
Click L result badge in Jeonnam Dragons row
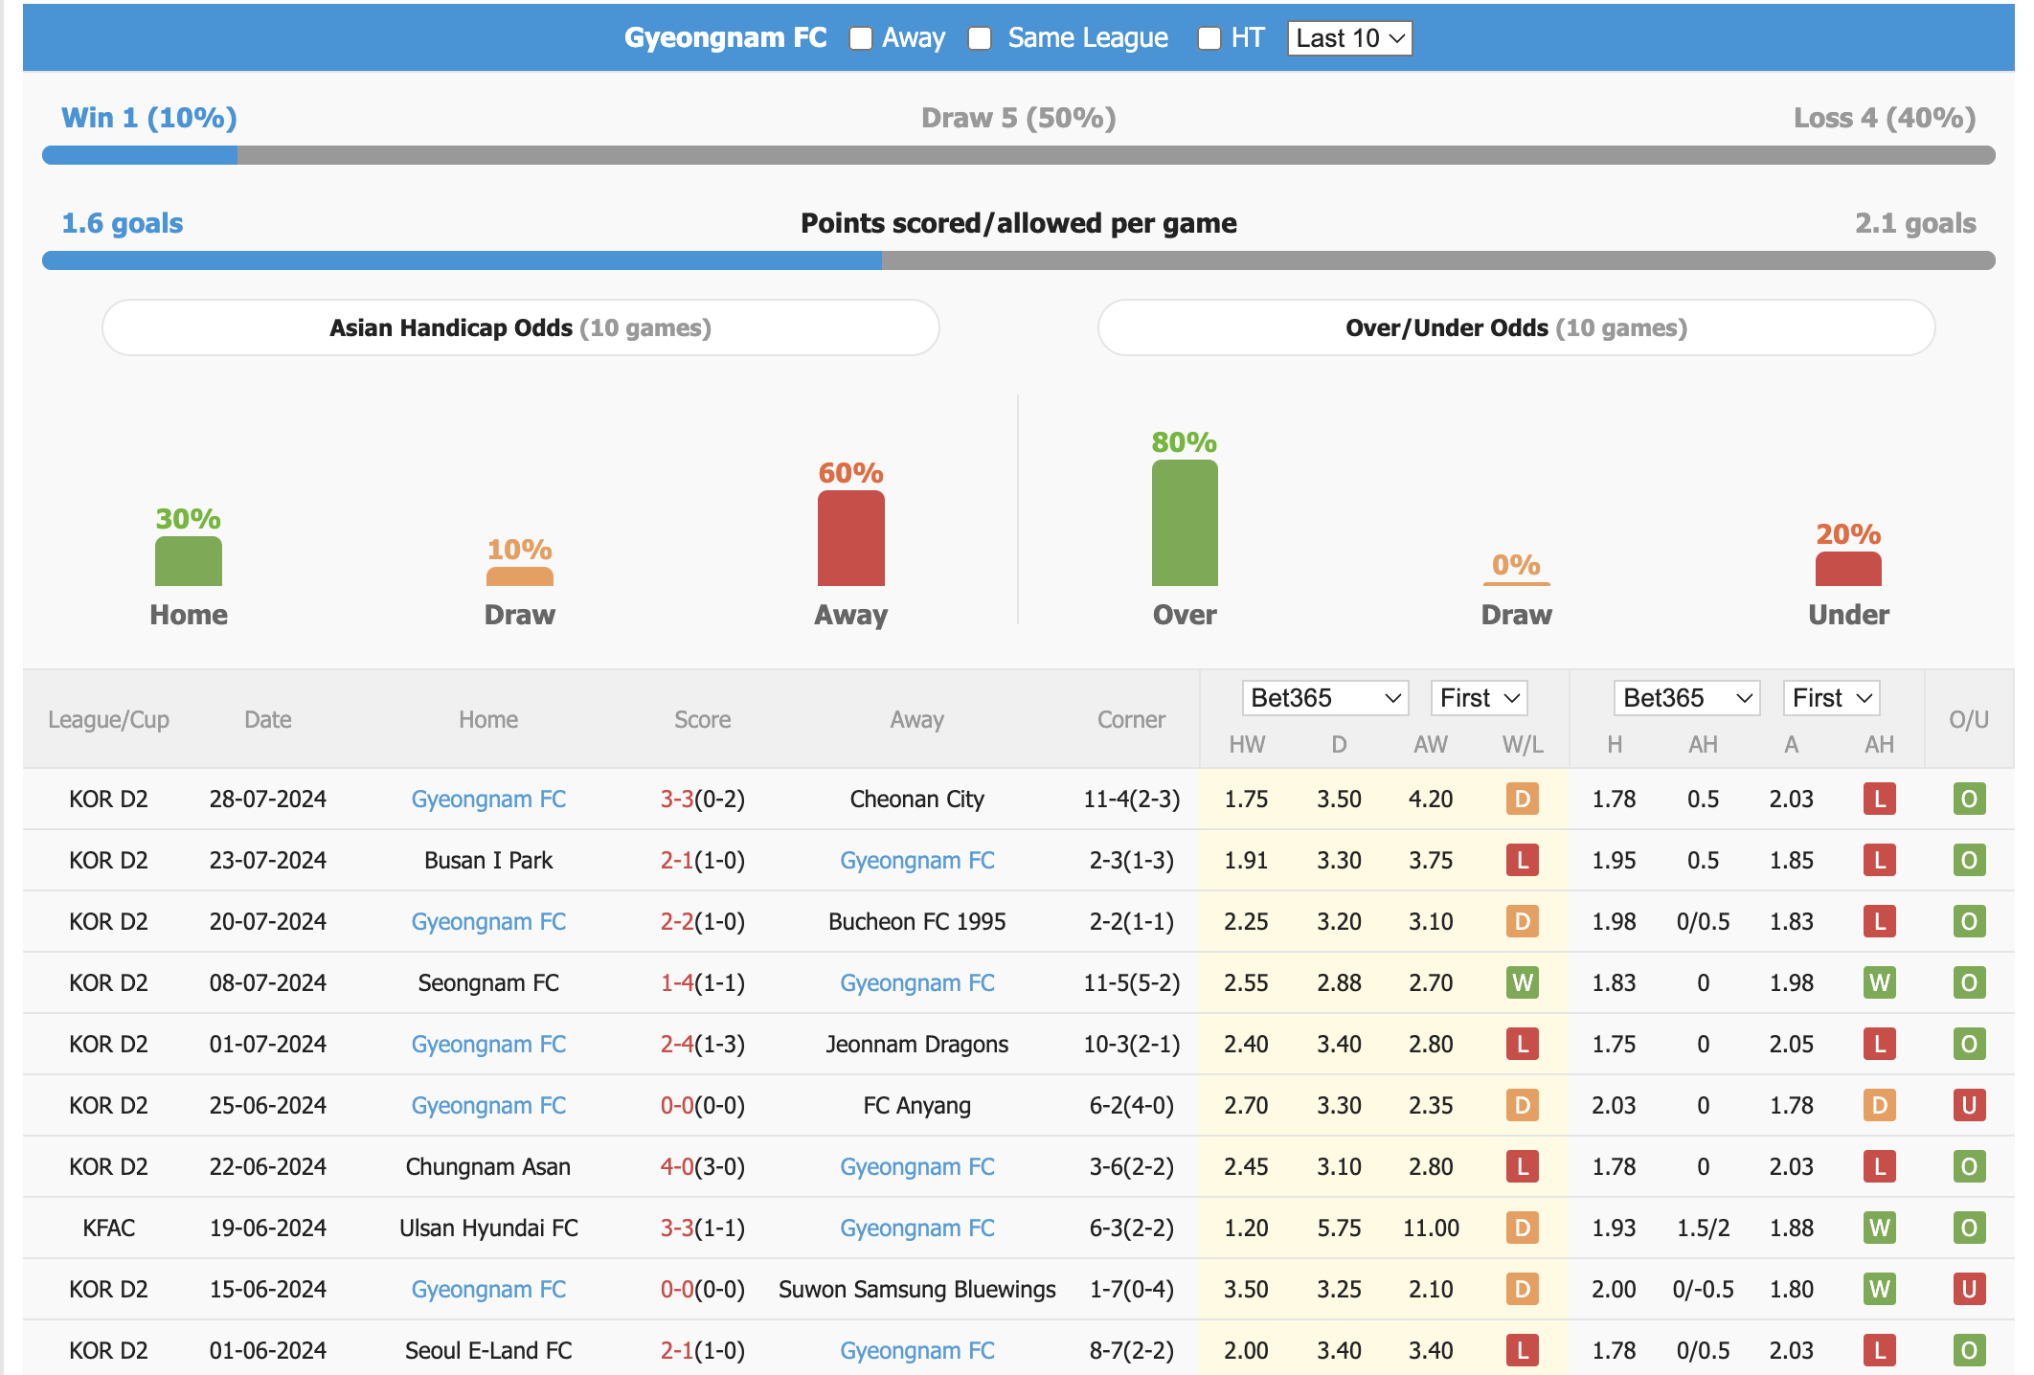point(1523,1044)
